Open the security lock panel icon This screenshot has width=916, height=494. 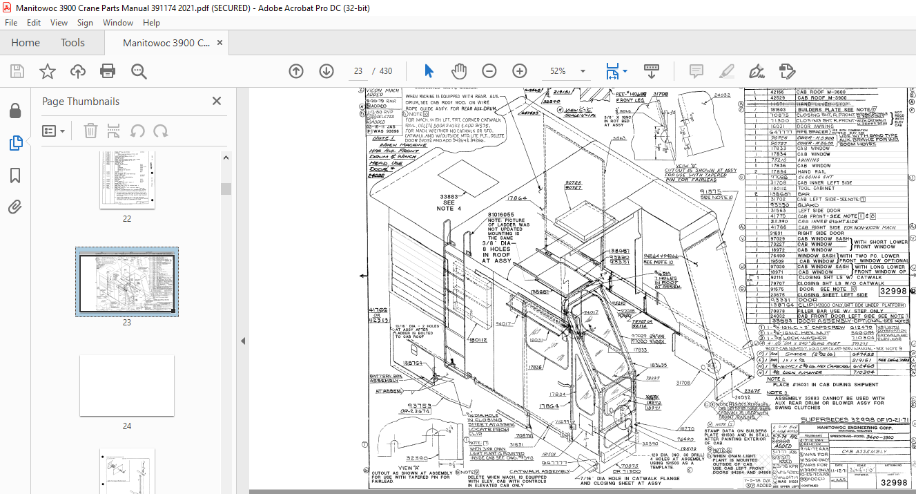15,111
